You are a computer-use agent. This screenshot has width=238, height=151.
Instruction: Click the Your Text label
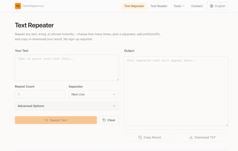21,51
